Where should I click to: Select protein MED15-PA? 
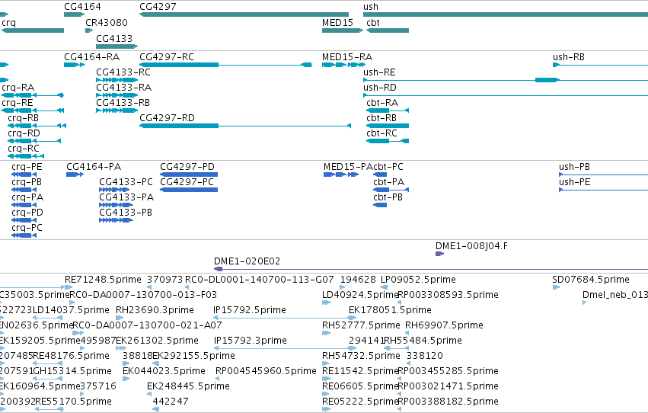click(348, 167)
